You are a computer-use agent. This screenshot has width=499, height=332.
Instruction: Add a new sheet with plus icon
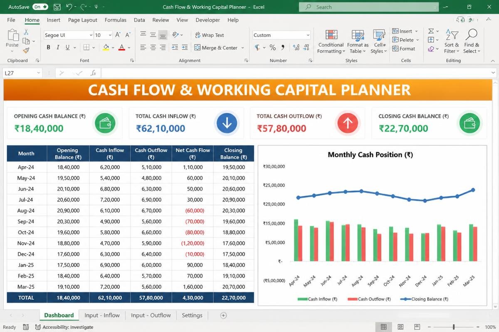point(223,315)
